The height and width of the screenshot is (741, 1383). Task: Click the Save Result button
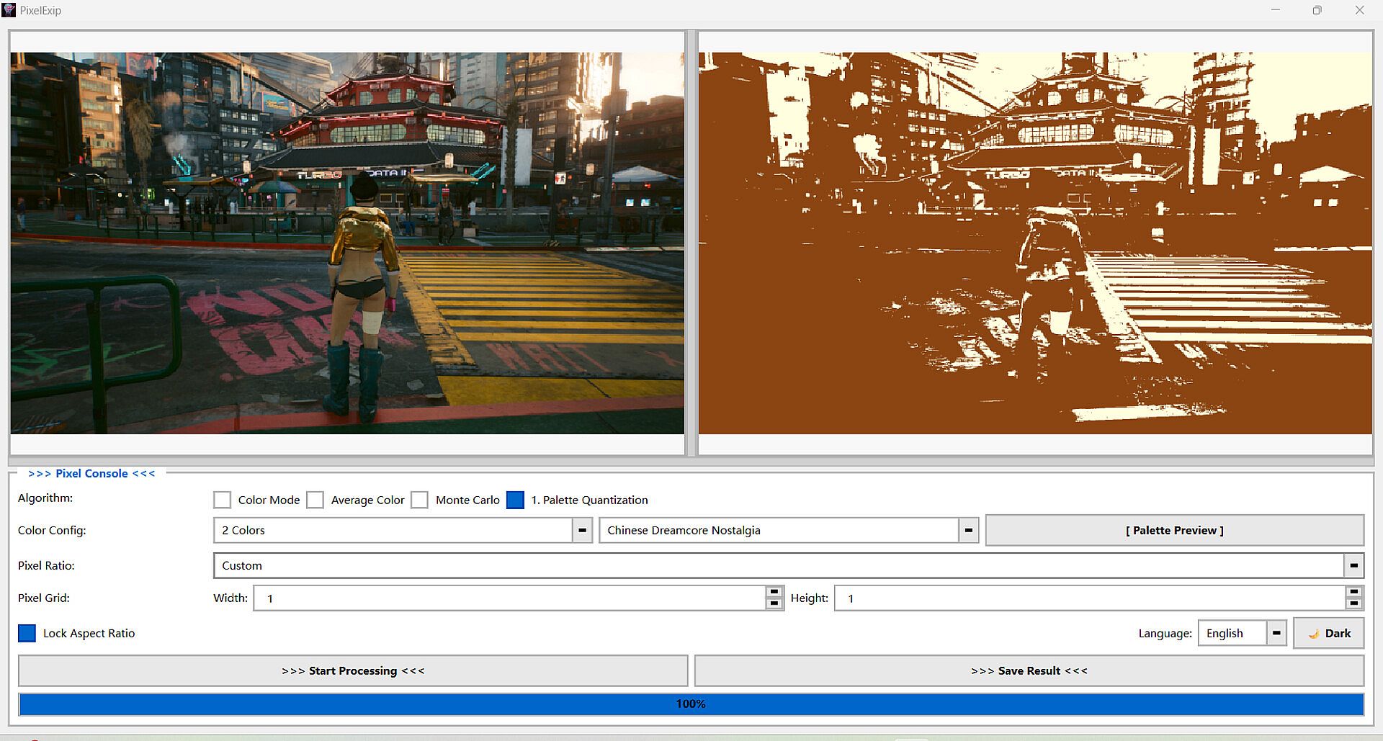click(x=1029, y=670)
